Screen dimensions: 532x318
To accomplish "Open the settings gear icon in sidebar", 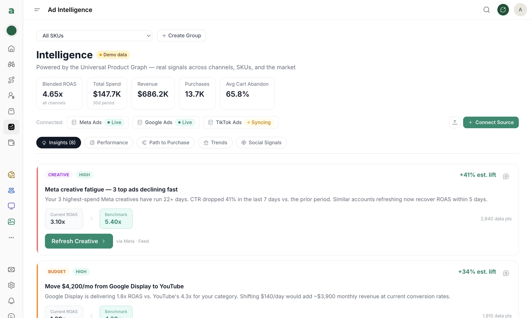I will (x=11, y=285).
